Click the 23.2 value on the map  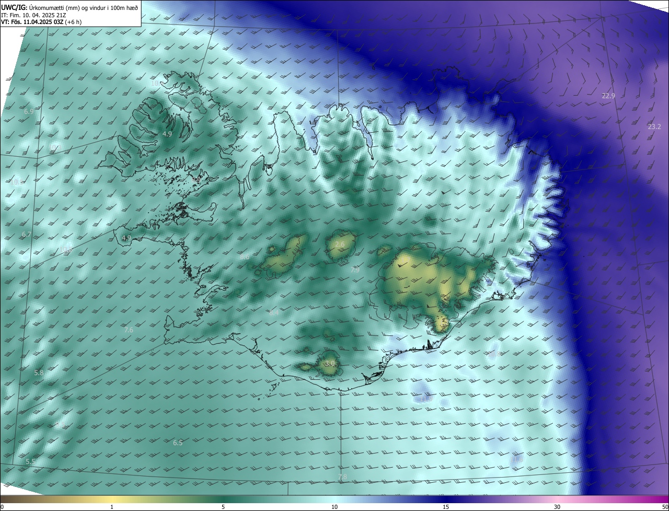pos(654,127)
